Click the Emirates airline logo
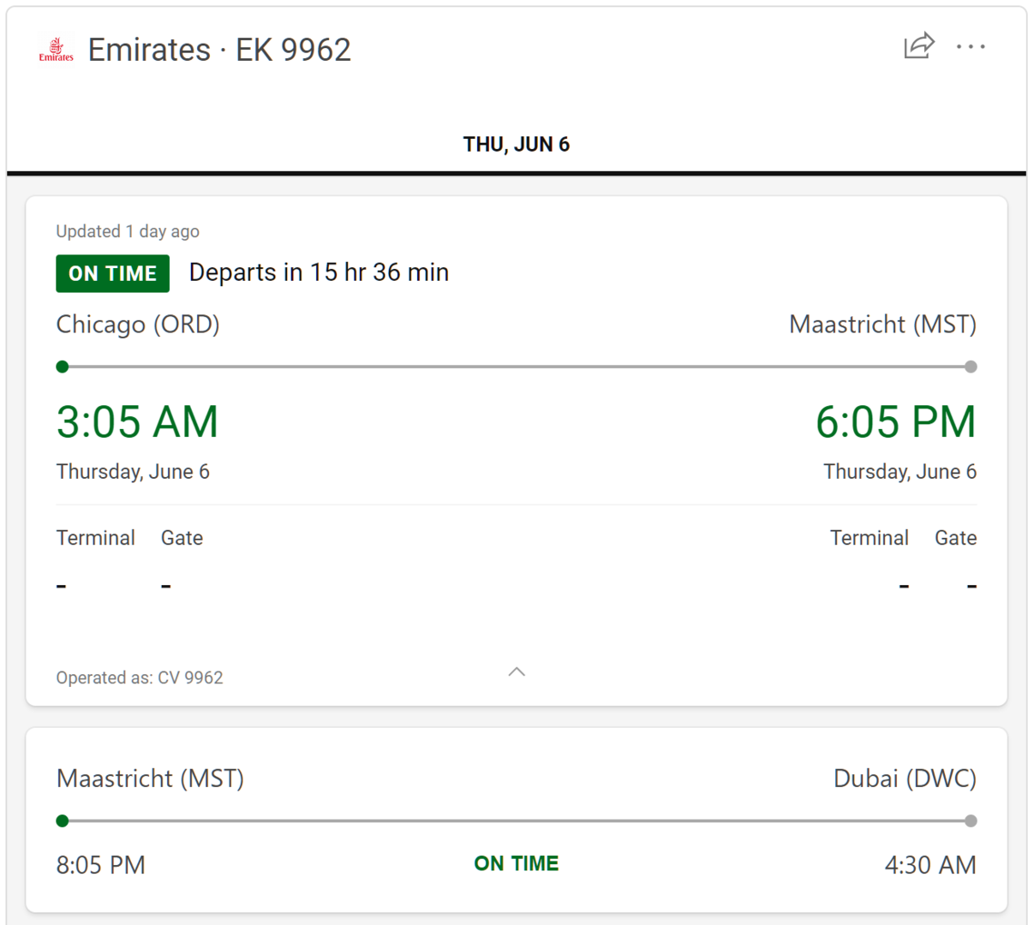The image size is (1034, 925). (x=56, y=50)
